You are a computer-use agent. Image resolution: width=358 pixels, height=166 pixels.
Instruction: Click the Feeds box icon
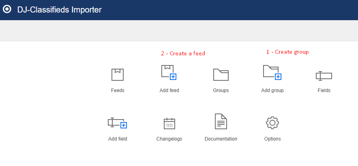(118, 75)
